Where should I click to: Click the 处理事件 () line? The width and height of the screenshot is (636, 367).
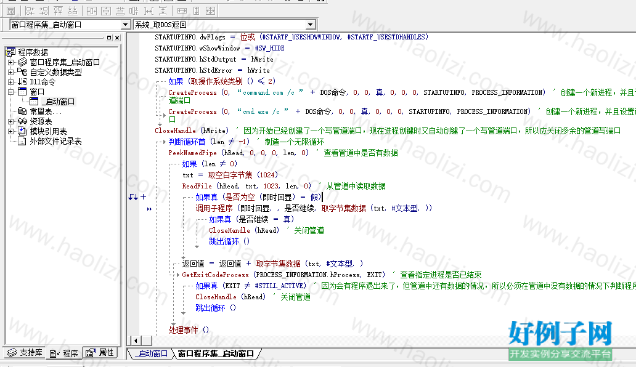[x=189, y=329]
